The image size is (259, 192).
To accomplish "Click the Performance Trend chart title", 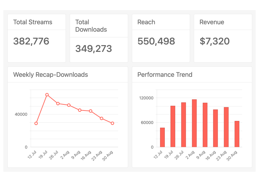I will tap(165, 74).
